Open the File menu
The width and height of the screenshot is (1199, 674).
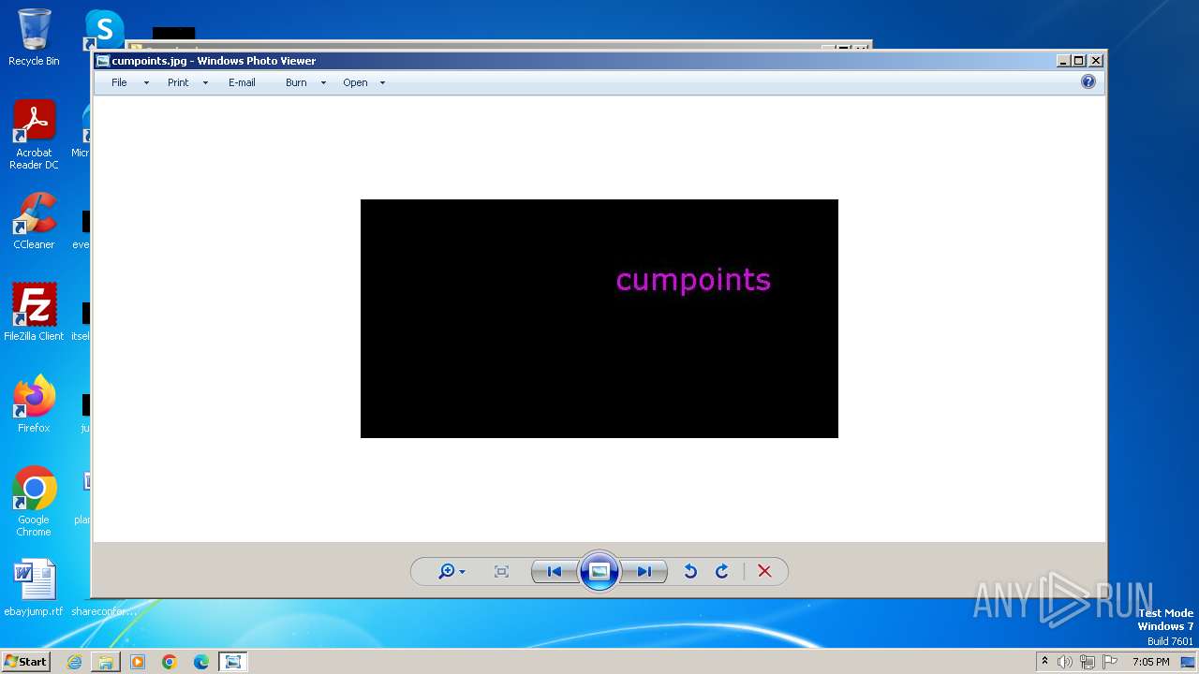[x=119, y=82]
